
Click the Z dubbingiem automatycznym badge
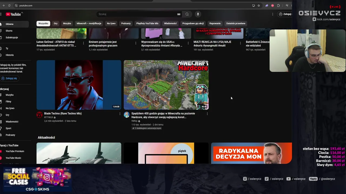147,128
